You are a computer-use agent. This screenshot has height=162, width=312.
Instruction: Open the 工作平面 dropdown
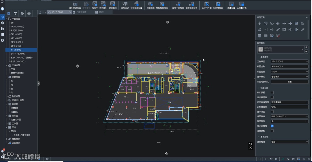(289, 62)
